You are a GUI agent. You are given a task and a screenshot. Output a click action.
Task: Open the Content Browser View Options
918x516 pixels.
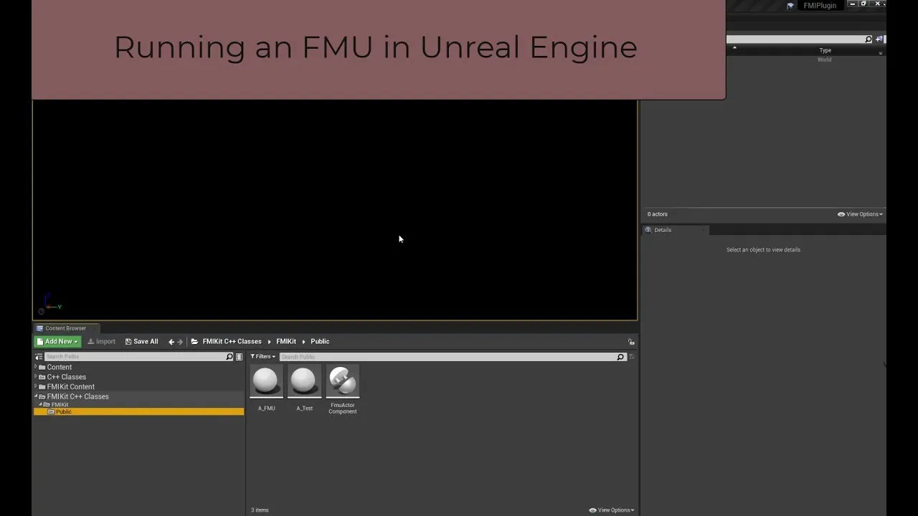tap(612, 510)
